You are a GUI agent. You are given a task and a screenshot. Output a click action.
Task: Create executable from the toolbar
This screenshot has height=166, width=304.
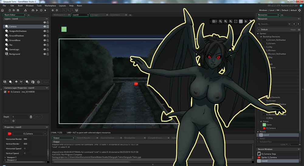pyautogui.click(x=26, y=10)
